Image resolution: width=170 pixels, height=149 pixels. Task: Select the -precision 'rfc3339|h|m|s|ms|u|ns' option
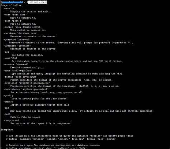click(x=27, y=83)
